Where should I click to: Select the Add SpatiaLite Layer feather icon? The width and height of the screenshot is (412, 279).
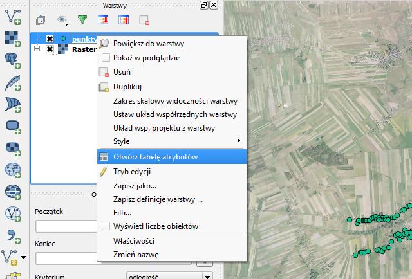(13, 83)
